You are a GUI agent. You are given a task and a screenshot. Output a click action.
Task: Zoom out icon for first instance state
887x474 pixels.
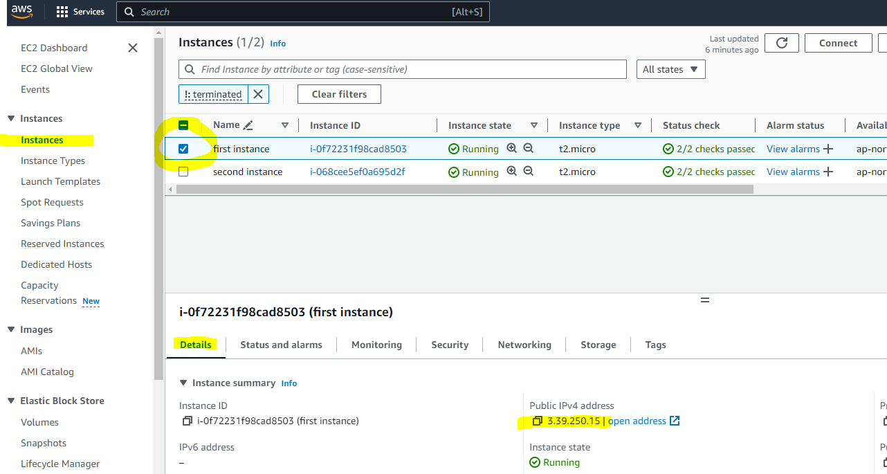click(529, 148)
